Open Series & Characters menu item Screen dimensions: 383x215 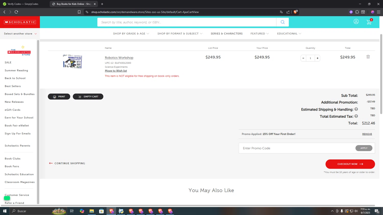click(x=226, y=34)
